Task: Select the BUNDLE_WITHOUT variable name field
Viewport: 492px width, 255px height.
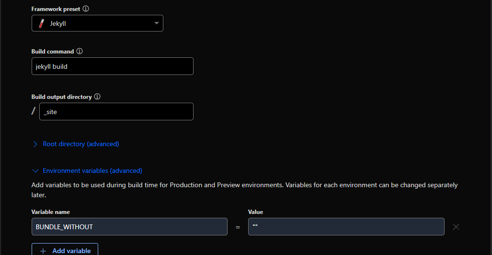Action: [x=129, y=227]
